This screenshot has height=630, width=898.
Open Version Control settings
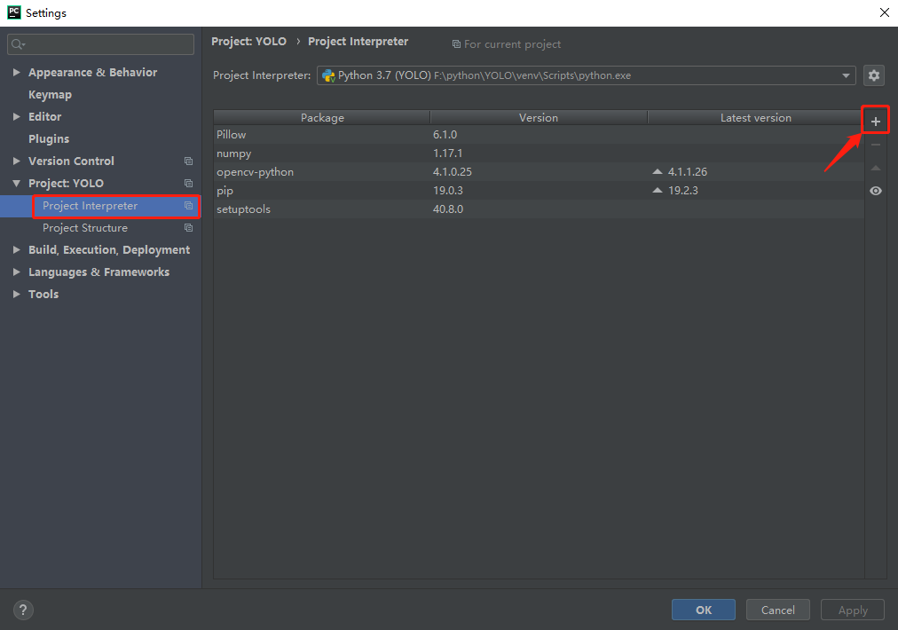71,161
